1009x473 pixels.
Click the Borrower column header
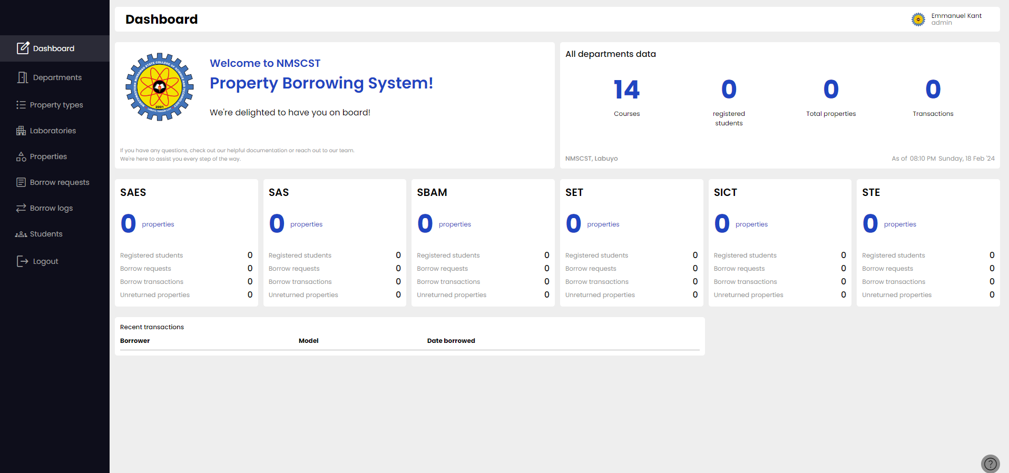tap(135, 341)
